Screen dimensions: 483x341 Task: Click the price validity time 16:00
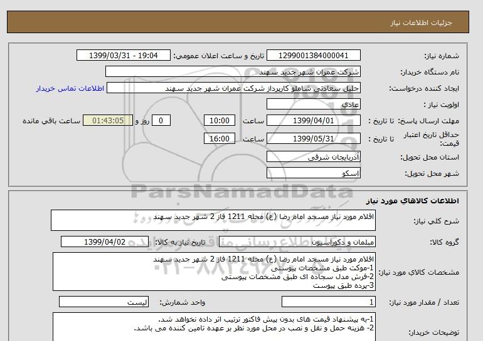click(220, 138)
